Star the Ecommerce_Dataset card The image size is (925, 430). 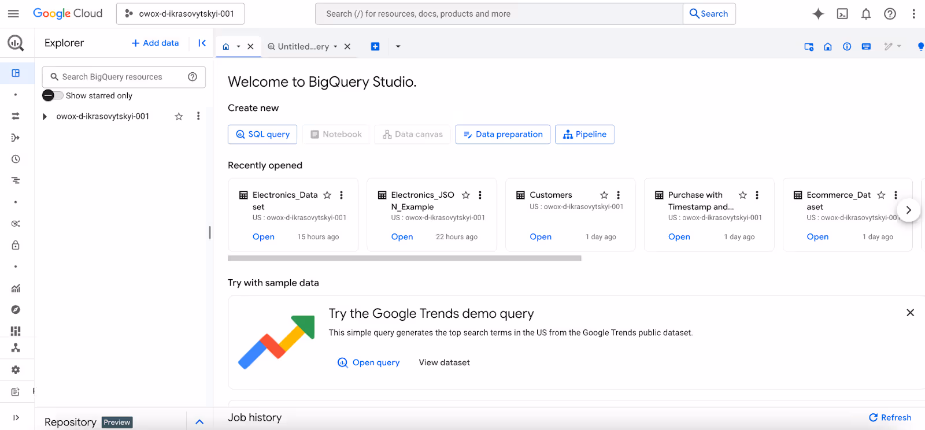pyautogui.click(x=881, y=195)
